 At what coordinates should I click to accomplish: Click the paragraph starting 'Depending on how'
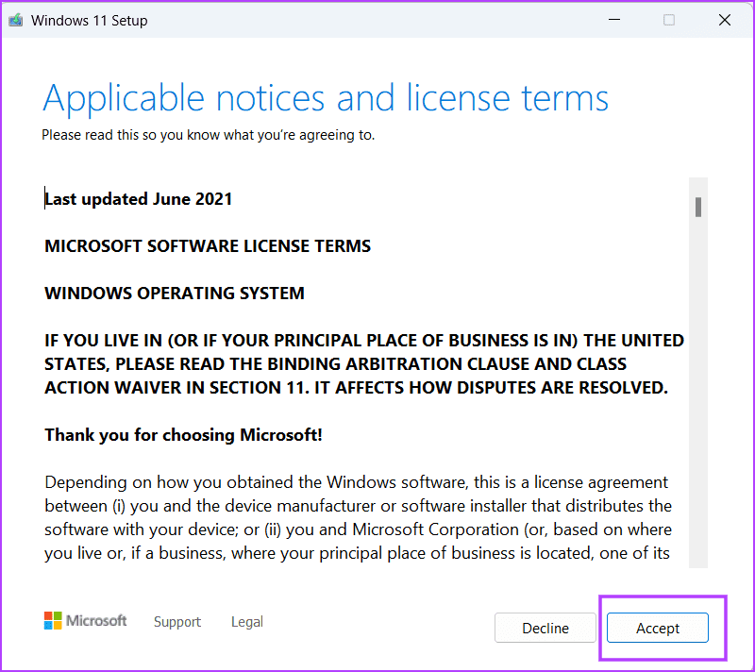[x=358, y=517]
